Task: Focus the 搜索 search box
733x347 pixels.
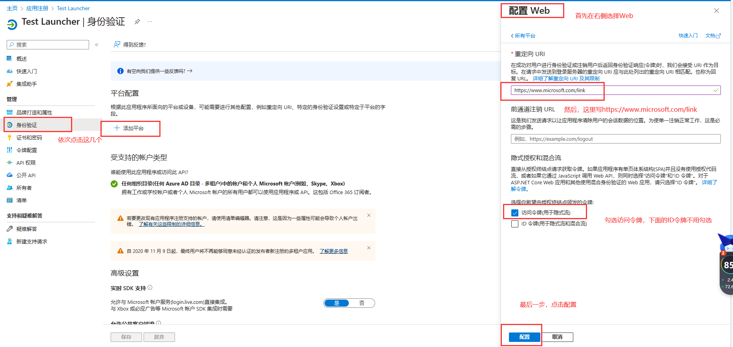Action: (x=48, y=45)
